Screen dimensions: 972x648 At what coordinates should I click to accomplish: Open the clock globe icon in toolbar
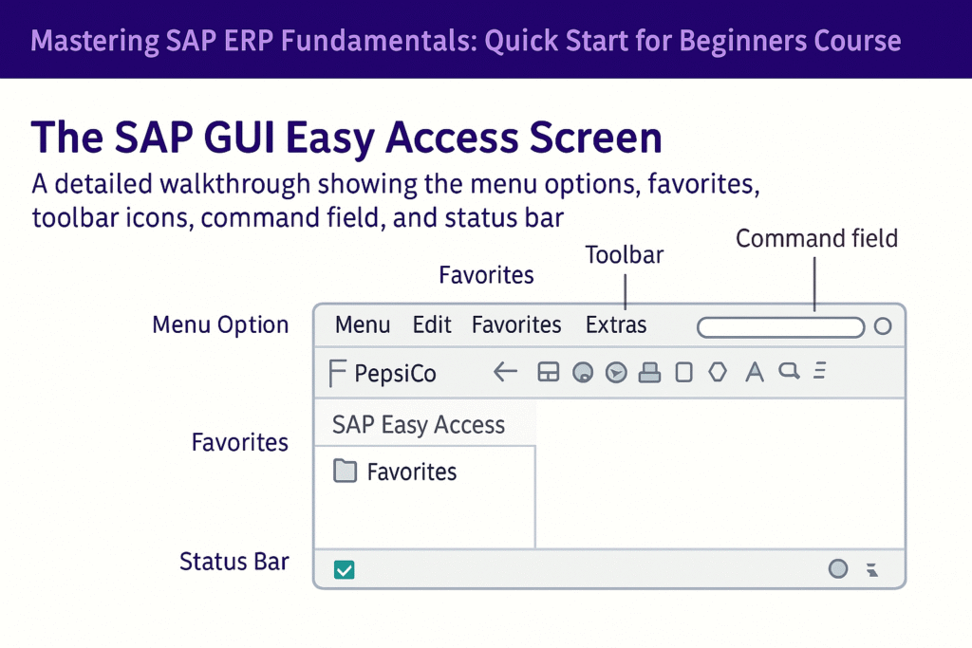(x=615, y=372)
